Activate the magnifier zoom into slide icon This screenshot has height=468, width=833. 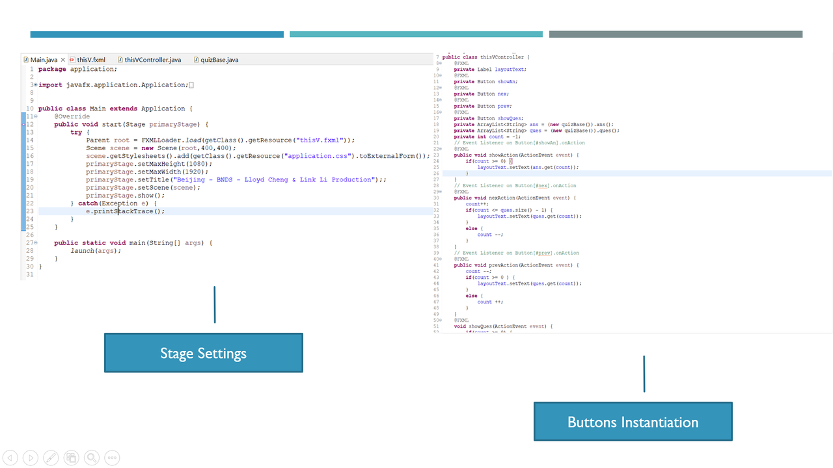pos(92,458)
